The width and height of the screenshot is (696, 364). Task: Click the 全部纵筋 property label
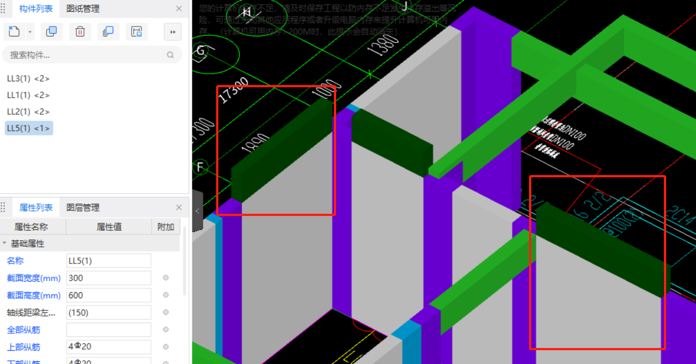pos(23,330)
